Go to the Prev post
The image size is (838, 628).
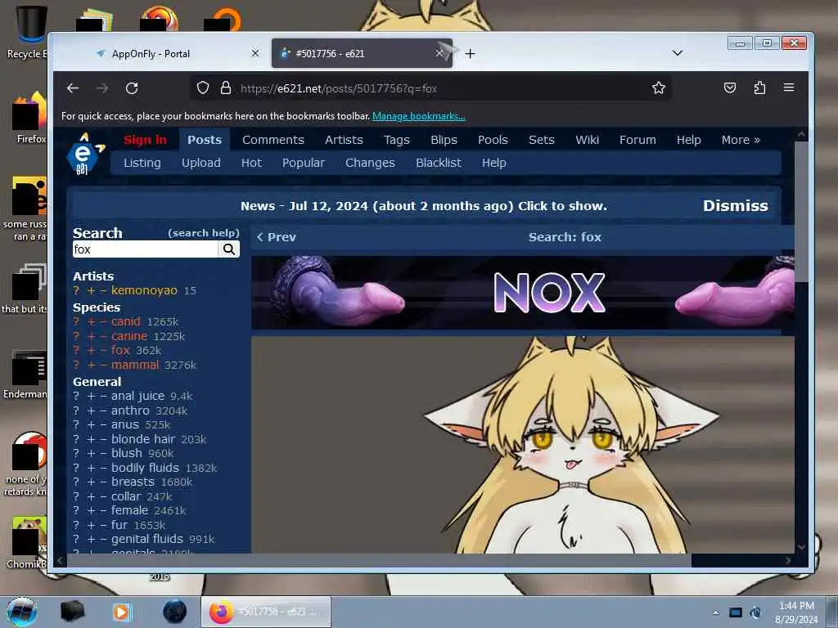pos(277,237)
